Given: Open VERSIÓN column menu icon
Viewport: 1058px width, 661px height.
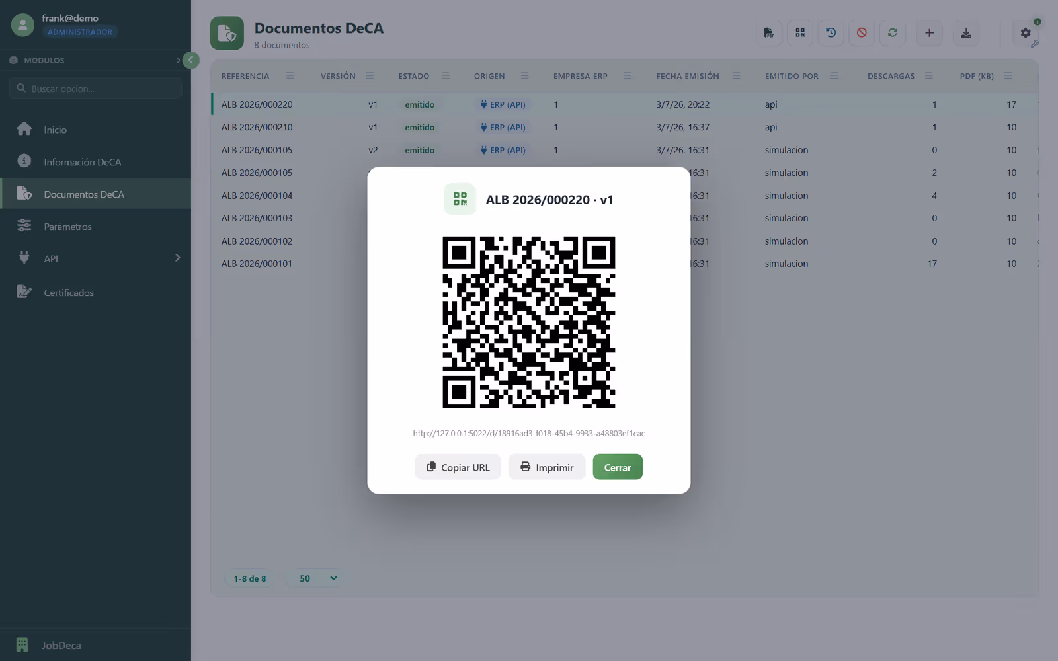Looking at the screenshot, I should pyautogui.click(x=370, y=76).
